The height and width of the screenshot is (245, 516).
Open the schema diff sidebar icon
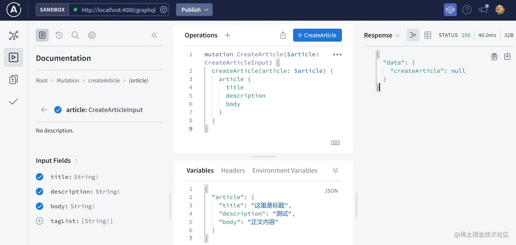14,80
